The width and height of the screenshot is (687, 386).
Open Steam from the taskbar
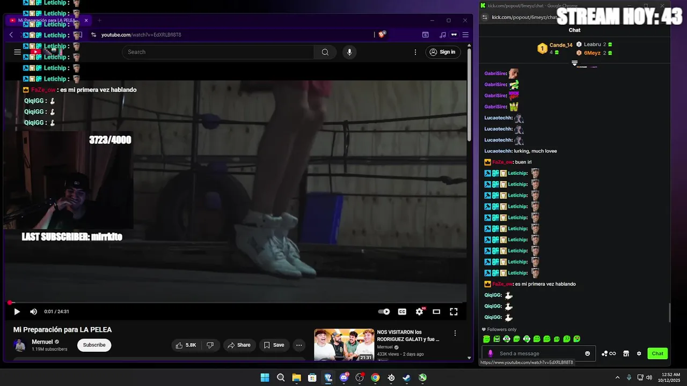pos(407,377)
